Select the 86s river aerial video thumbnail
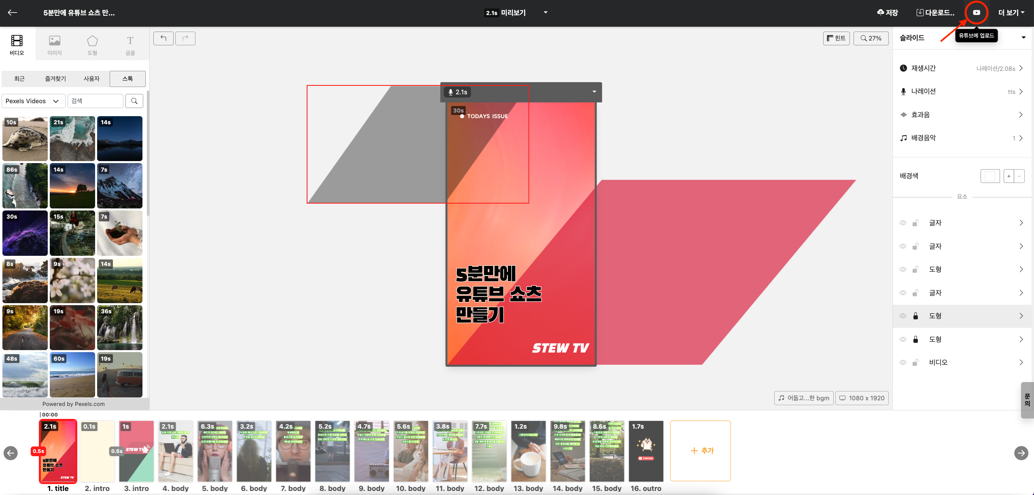The image size is (1034, 495). tap(25, 186)
